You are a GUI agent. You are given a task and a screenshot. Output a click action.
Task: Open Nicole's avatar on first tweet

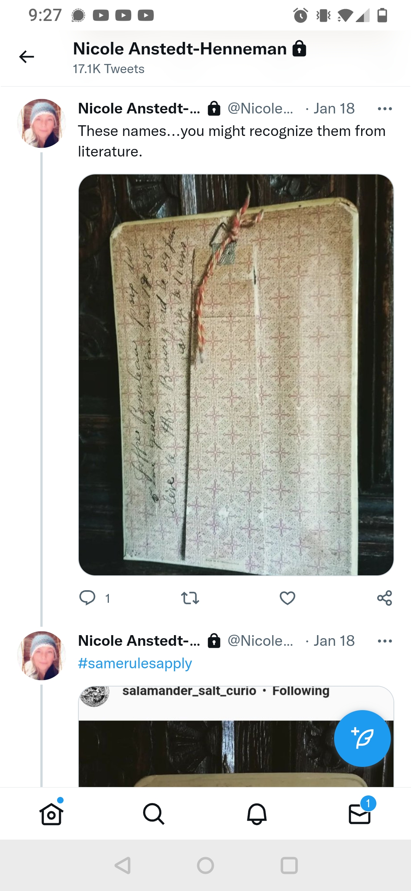[x=41, y=123]
